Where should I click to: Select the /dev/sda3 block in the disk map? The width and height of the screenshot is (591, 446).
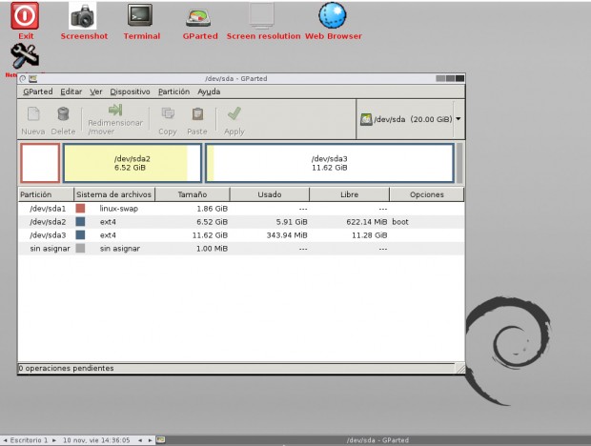coord(330,163)
